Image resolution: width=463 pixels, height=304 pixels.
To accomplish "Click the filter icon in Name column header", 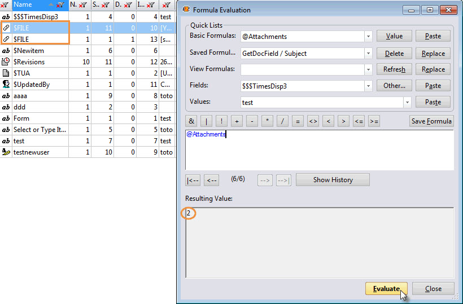I will point(59,5).
